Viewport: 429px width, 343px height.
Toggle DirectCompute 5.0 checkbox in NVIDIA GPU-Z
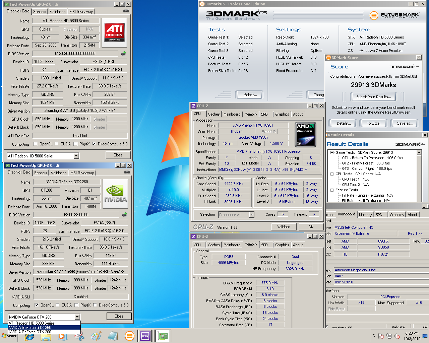pyautogui.click(x=95, y=305)
